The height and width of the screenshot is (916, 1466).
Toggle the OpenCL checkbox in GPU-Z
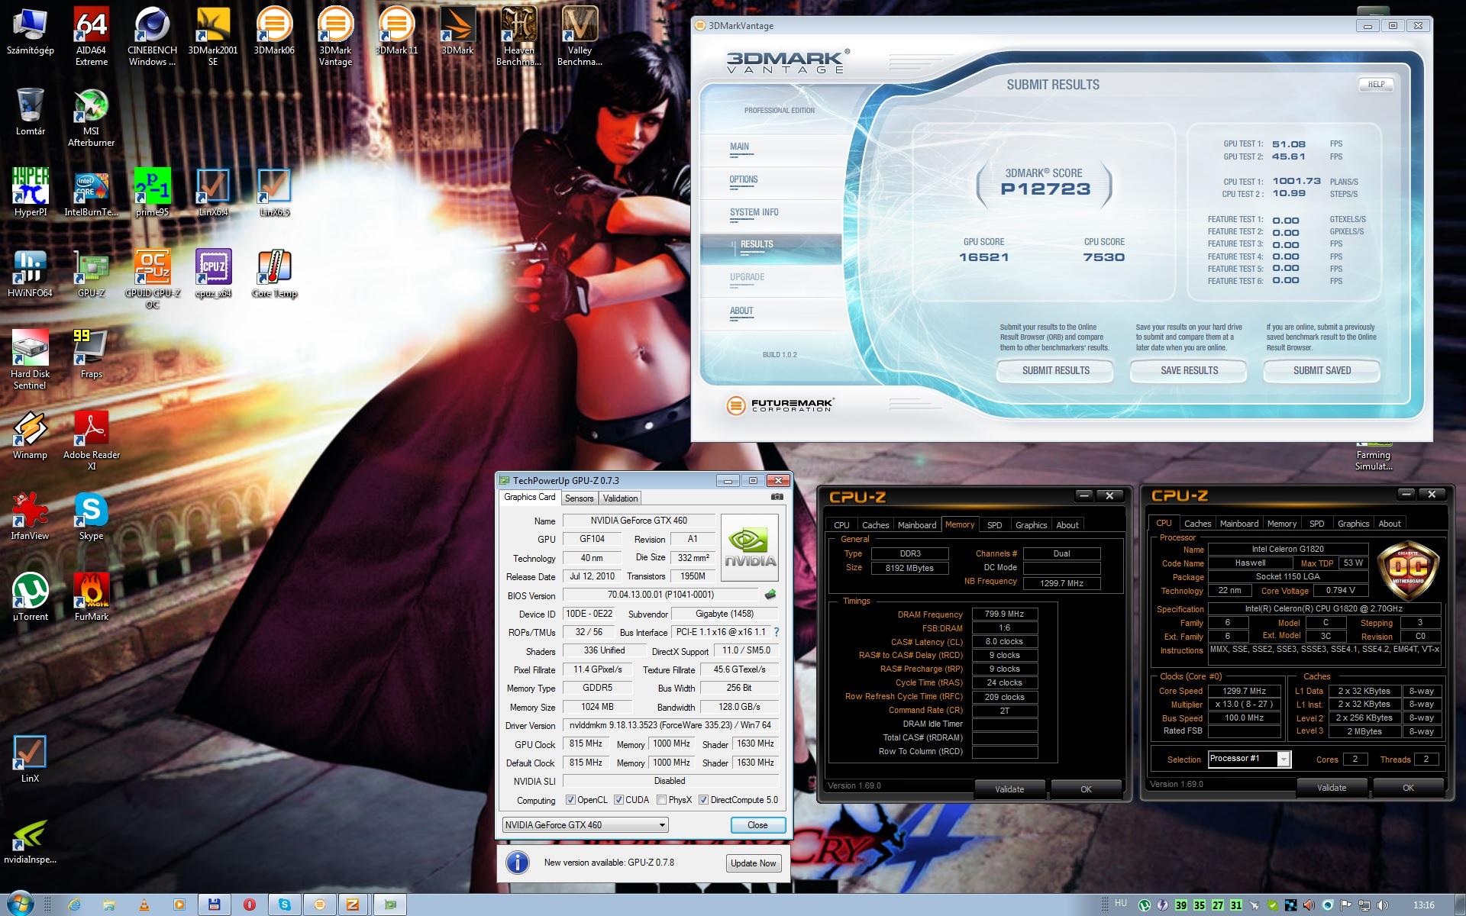coord(570,800)
